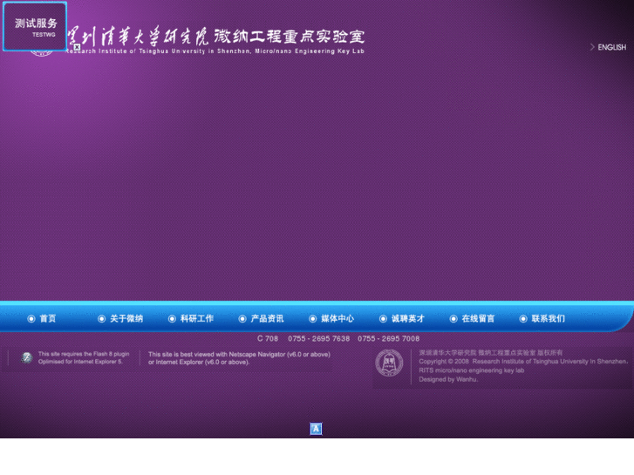Click the circle bullet icon beside 产品资讯
Image resolution: width=634 pixels, height=475 pixels.
point(242,319)
